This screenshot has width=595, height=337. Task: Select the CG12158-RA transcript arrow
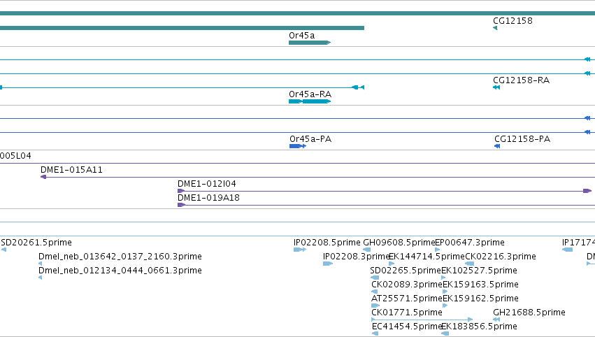coord(496,87)
